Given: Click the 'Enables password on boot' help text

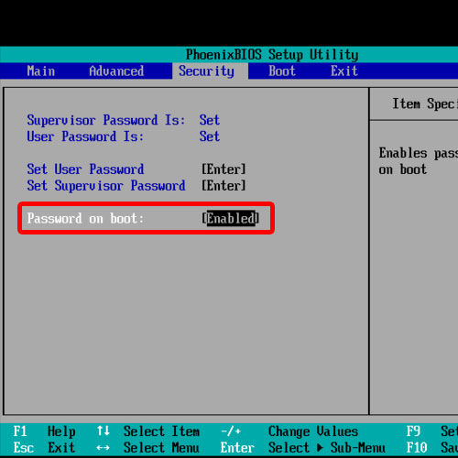Looking at the screenshot, I should click(419, 161).
